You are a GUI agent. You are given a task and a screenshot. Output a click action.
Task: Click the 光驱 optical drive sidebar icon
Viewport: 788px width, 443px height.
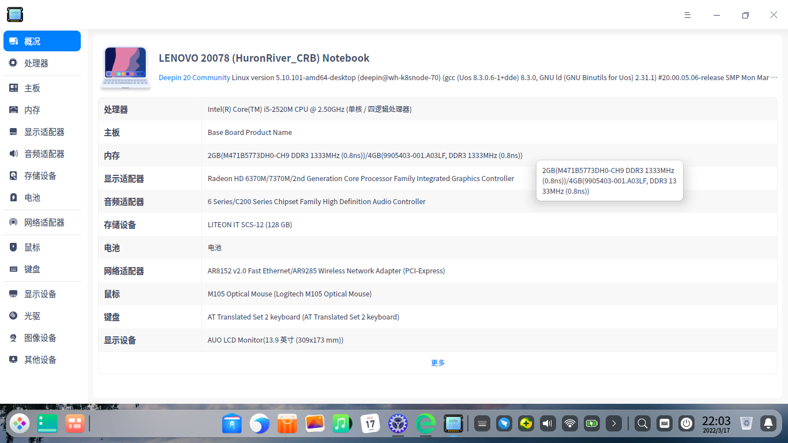click(13, 316)
